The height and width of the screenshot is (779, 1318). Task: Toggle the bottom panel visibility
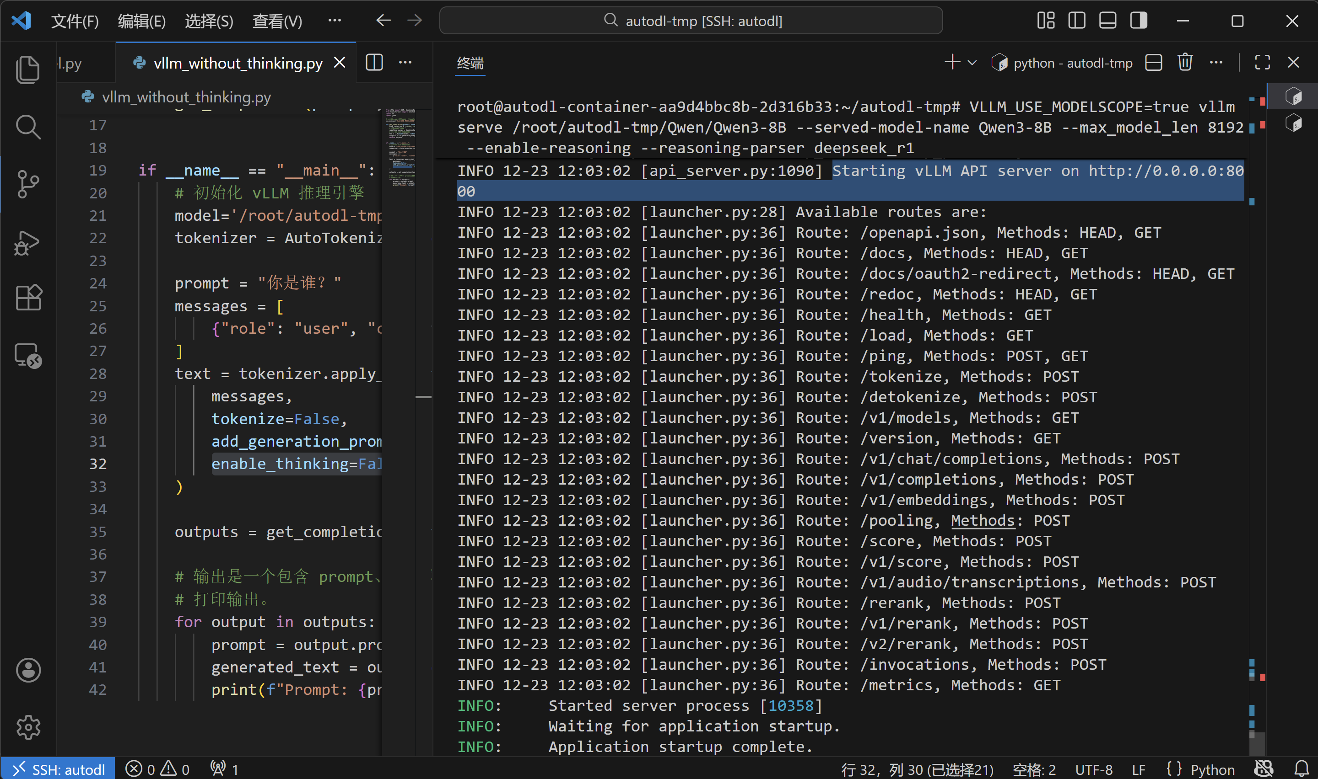1107,21
